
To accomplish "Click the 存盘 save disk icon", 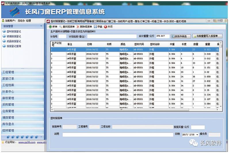I will click(x=95, y=27).
